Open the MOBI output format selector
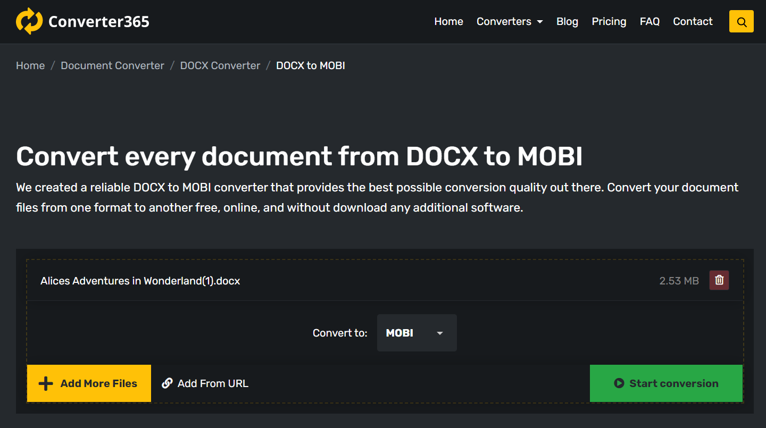This screenshot has height=428, width=766. click(417, 333)
